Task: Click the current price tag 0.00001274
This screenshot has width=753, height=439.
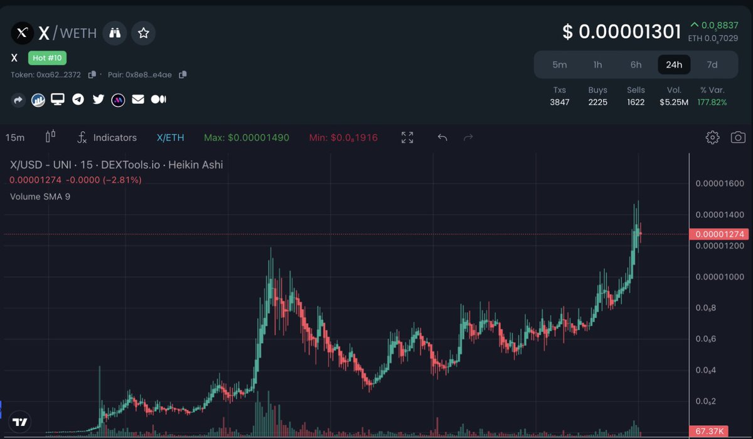Action: point(720,234)
